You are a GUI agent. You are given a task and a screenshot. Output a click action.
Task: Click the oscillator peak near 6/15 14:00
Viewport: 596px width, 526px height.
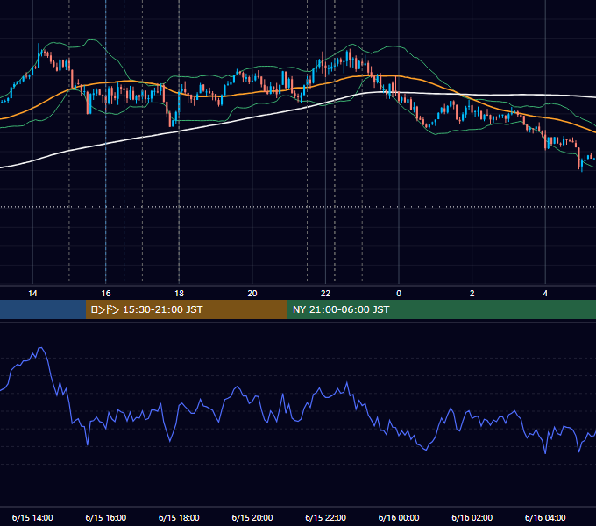click(41, 348)
